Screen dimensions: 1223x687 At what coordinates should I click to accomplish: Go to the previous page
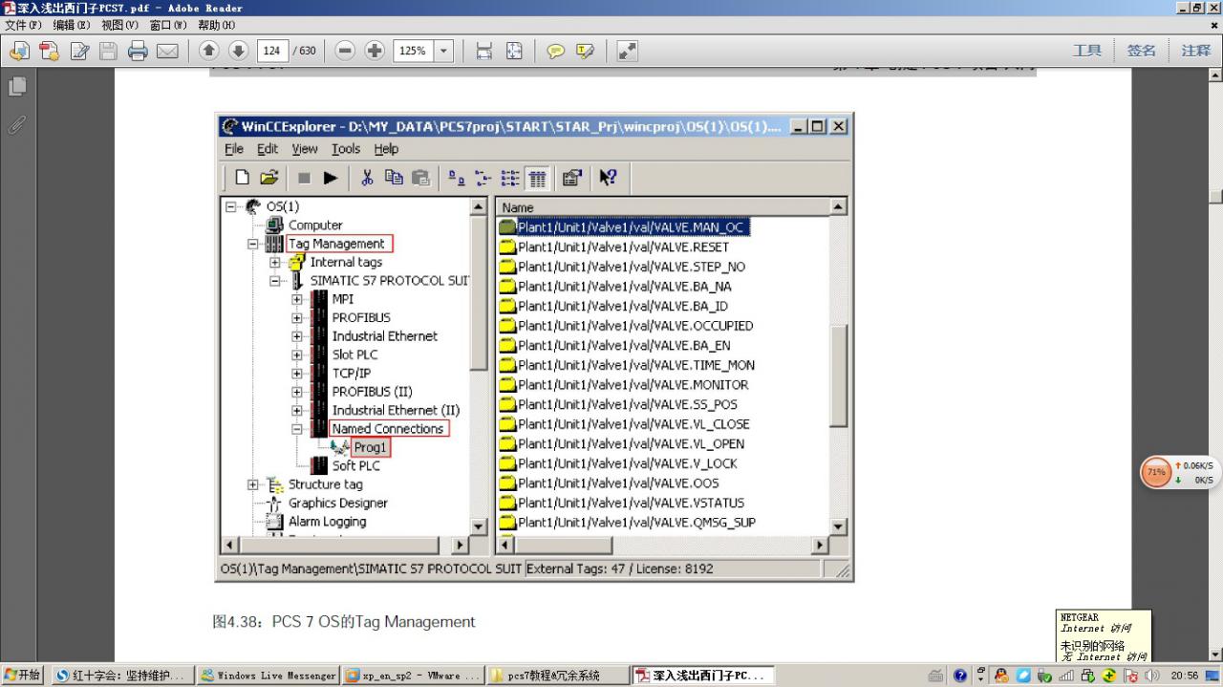(209, 51)
